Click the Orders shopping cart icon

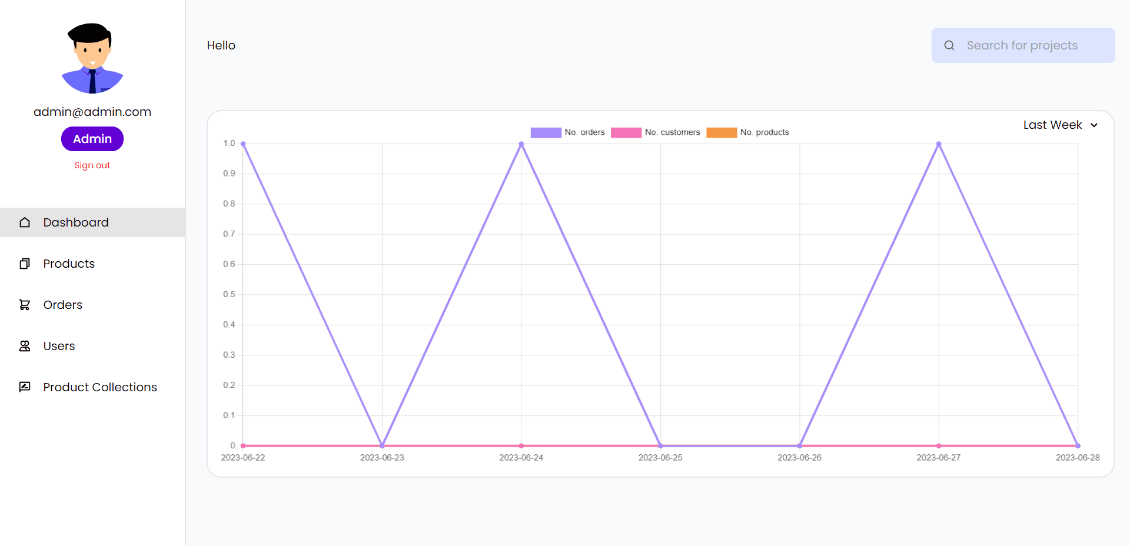tap(24, 304)
